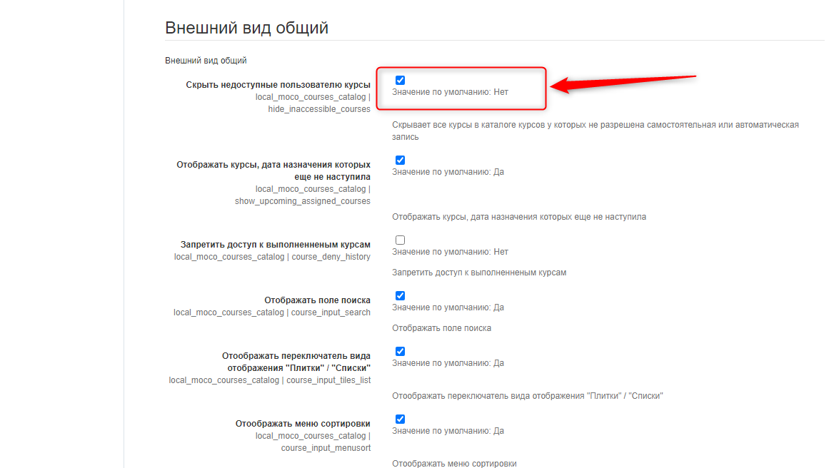Toggle the display search field checkbox
The width and height of the screenshot is (839, 468).
click(400, 296)
